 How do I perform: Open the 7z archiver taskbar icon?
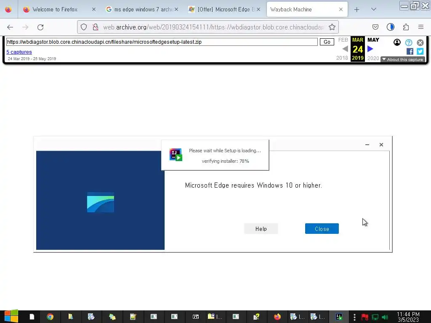coord(196,317)
